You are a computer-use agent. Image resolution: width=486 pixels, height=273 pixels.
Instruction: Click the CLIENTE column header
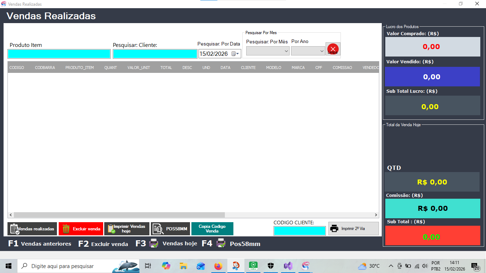point(248,68)
